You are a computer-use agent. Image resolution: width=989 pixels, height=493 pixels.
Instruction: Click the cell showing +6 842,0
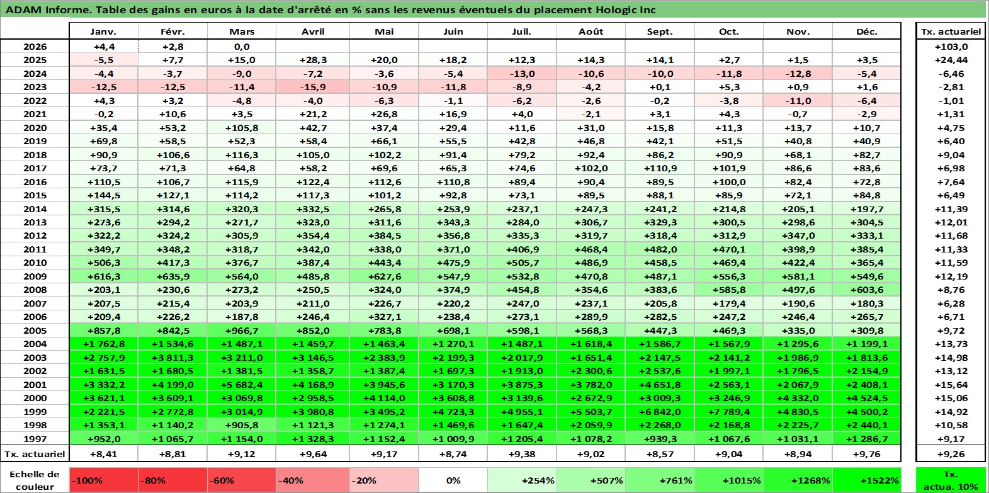660,412
